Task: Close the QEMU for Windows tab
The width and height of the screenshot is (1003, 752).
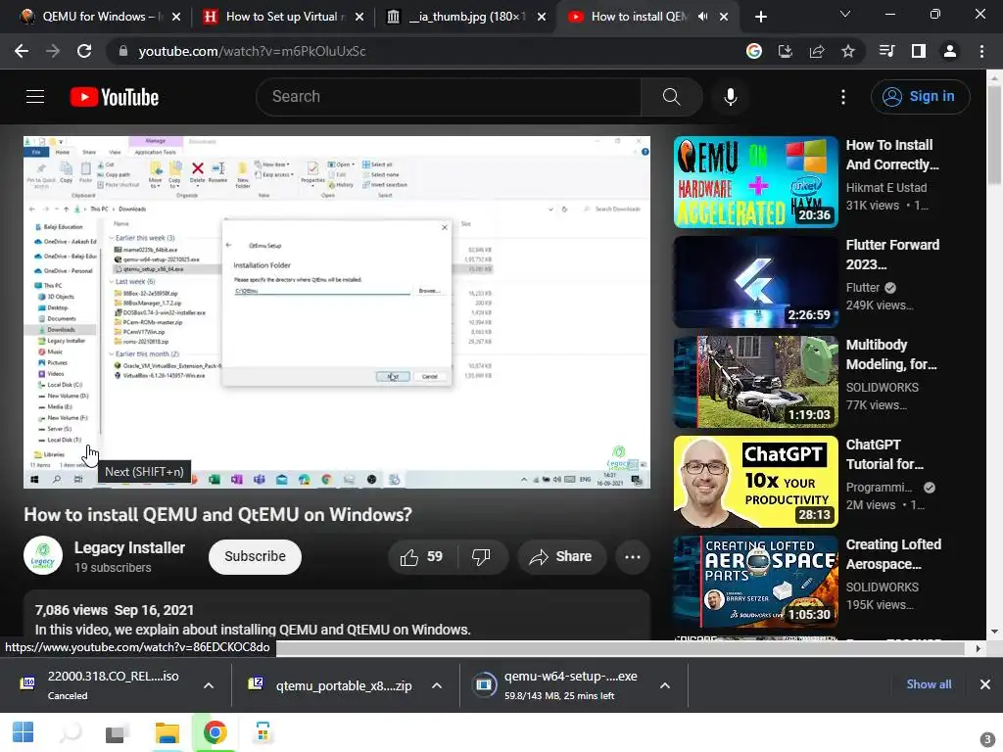Action: pos(176,17)
